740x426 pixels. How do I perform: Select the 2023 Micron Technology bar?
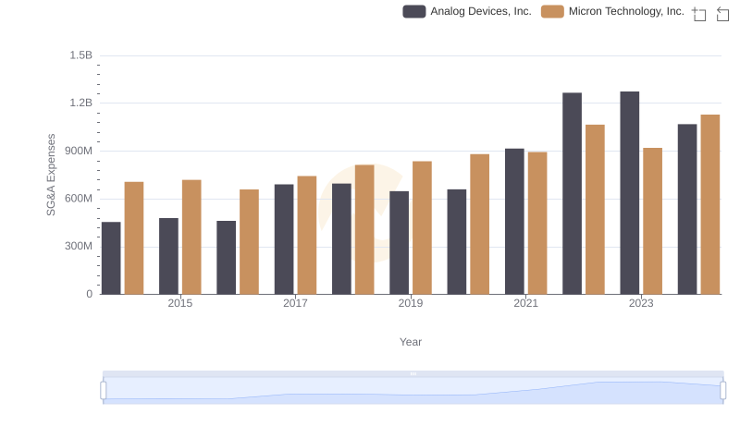click(x=653, y=222)
